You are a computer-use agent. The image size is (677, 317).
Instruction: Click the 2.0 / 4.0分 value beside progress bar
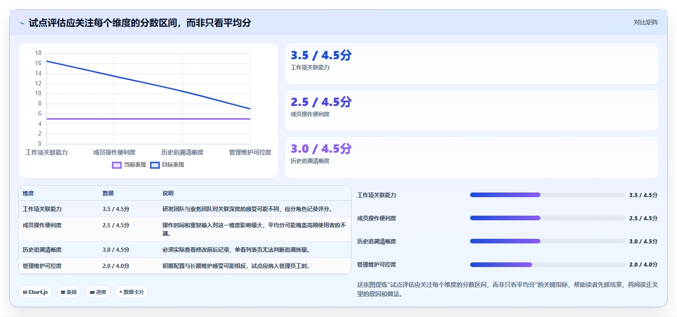pos(643,265)
